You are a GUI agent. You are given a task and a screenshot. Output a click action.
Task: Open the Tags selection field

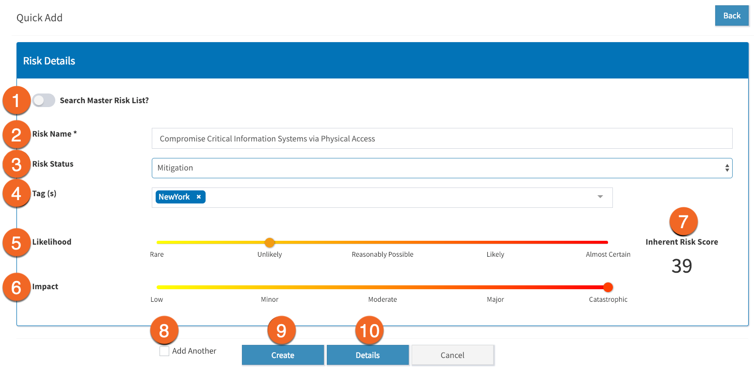(x=388, y=197)
